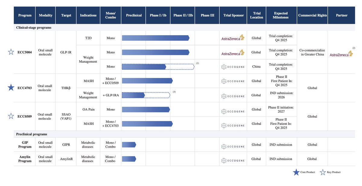Click the 'OA Pain' indication cell
362x186 pixels.
click(88, 110)
